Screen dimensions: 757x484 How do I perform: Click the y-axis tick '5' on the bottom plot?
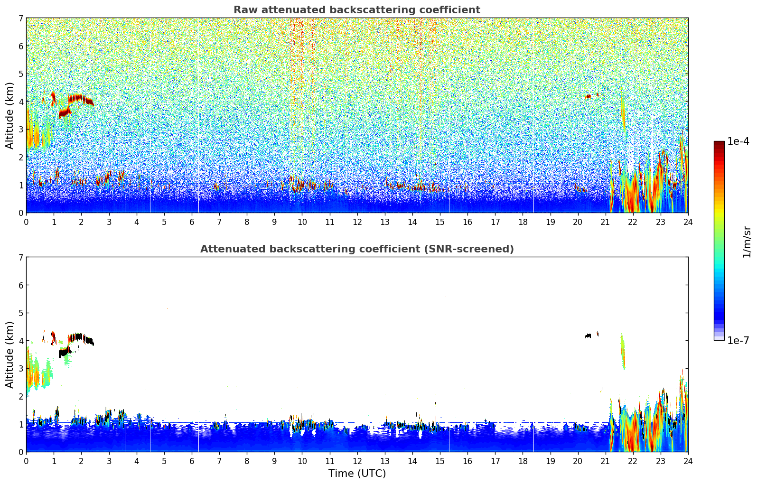[20, 313]
